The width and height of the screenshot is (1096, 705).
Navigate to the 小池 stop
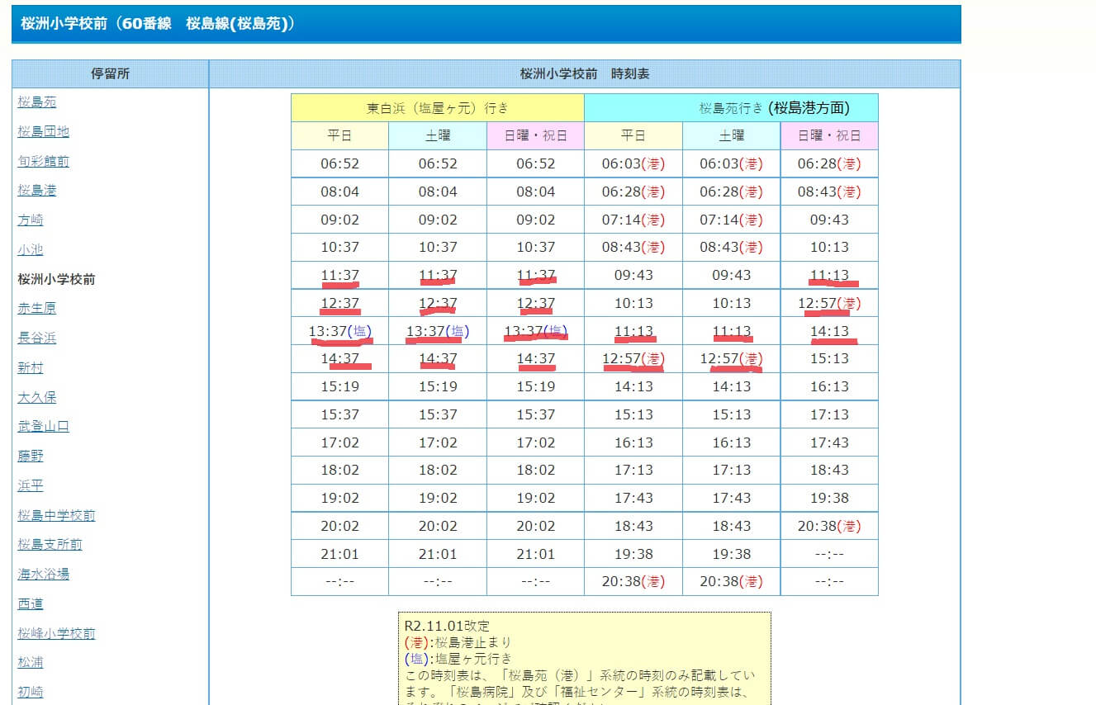[31, 250]
